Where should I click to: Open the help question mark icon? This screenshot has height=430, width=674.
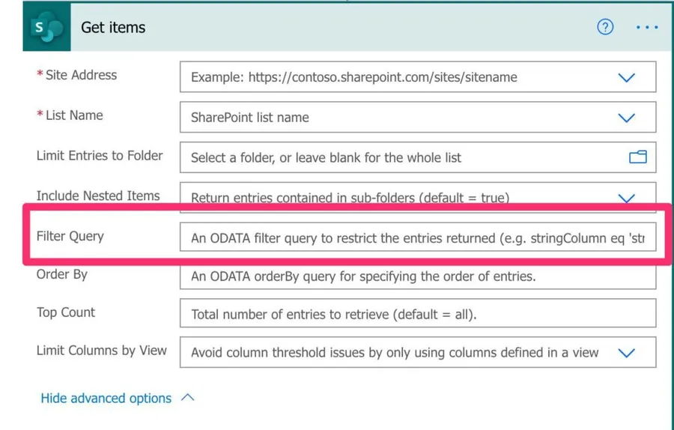tap(605, 28)
